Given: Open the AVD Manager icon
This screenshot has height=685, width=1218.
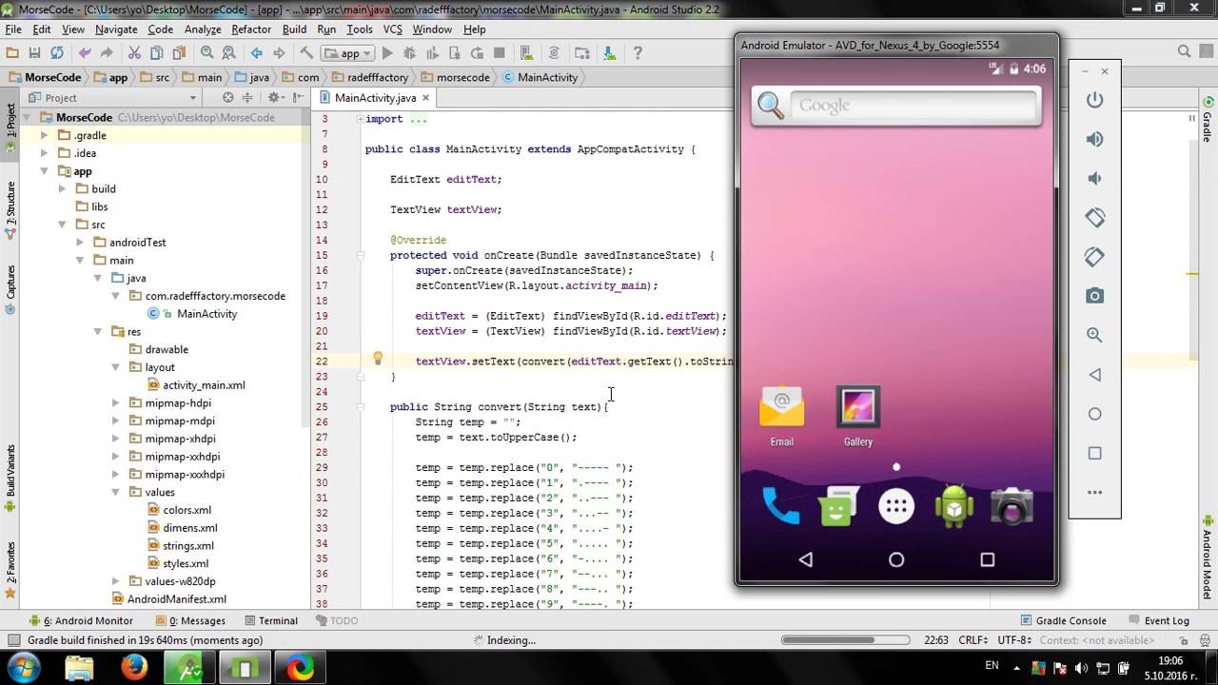Looking at the screenshot, I should point(526,53).
